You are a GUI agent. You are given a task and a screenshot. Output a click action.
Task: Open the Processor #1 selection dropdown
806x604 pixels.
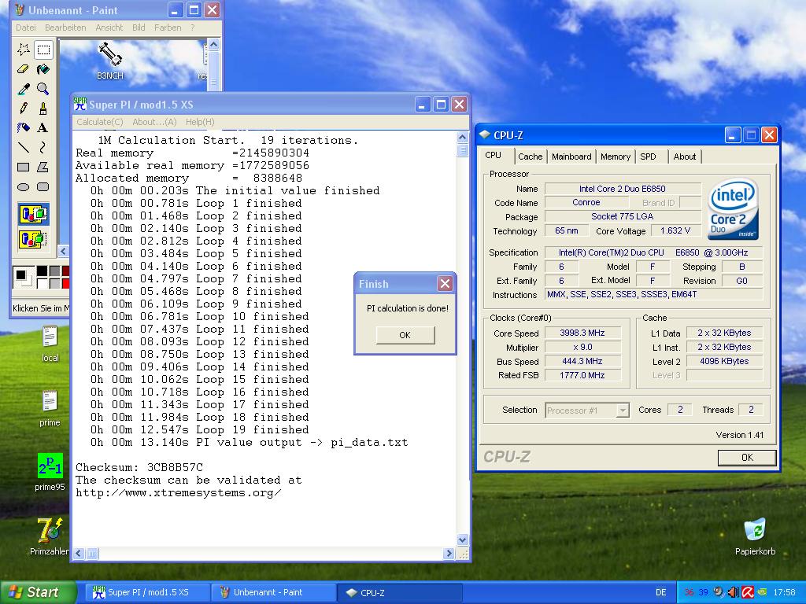[x=623, y=411]
